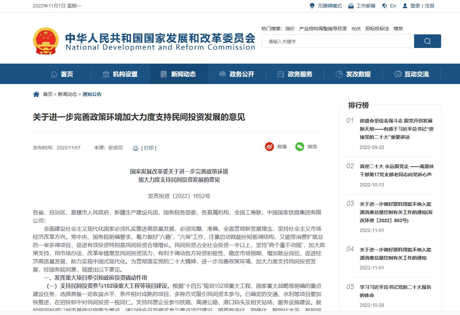The height and width of the screenshot is (315, 460).
Task: Click the breadcrumb home icon
Action: tap(36, 94)
